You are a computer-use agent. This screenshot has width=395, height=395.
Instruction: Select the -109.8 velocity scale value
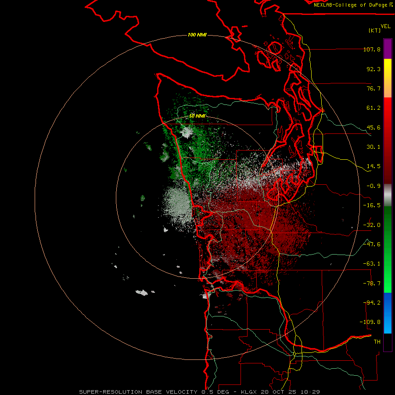[370, 322]
